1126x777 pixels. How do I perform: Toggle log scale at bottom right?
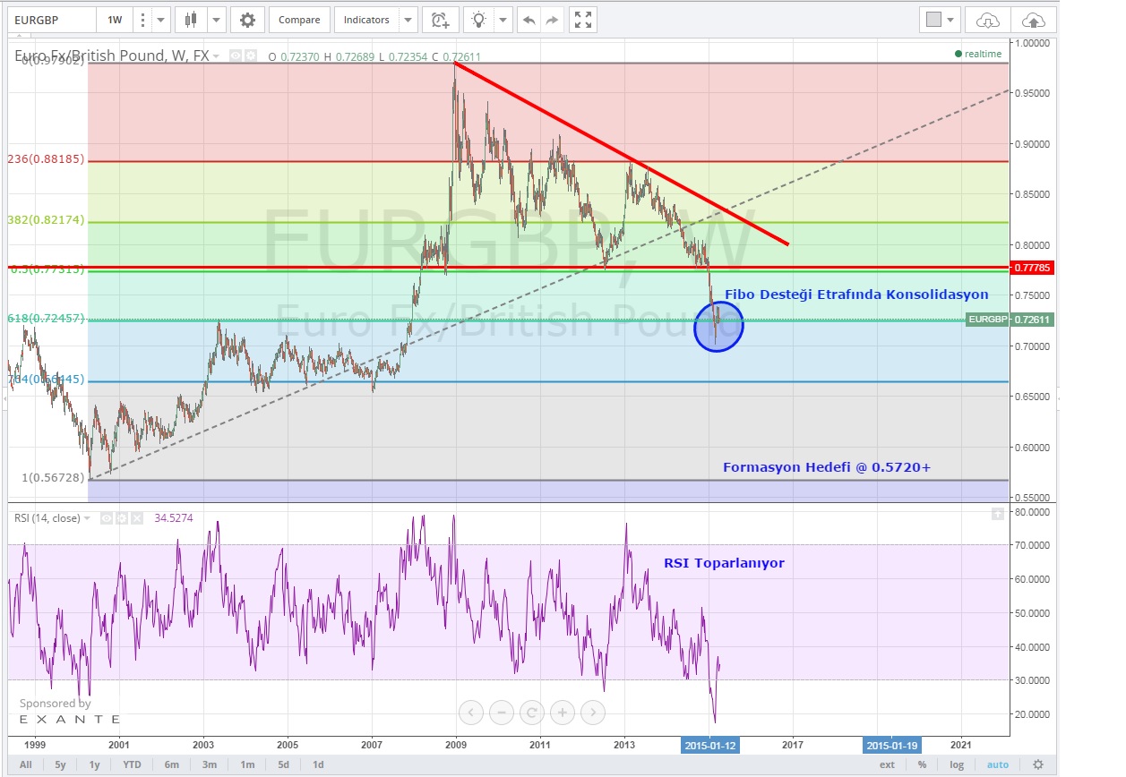coord(957,764)
